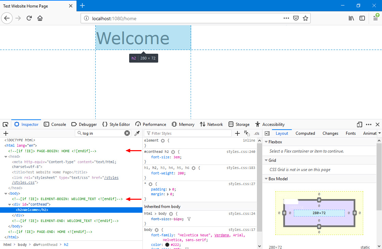Select the Layout sidebar tab
Image resolution: width=382 pixels, height=249 pixels.
282,133
